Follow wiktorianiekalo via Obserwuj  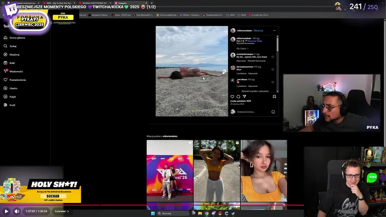[x=258, y=30]
